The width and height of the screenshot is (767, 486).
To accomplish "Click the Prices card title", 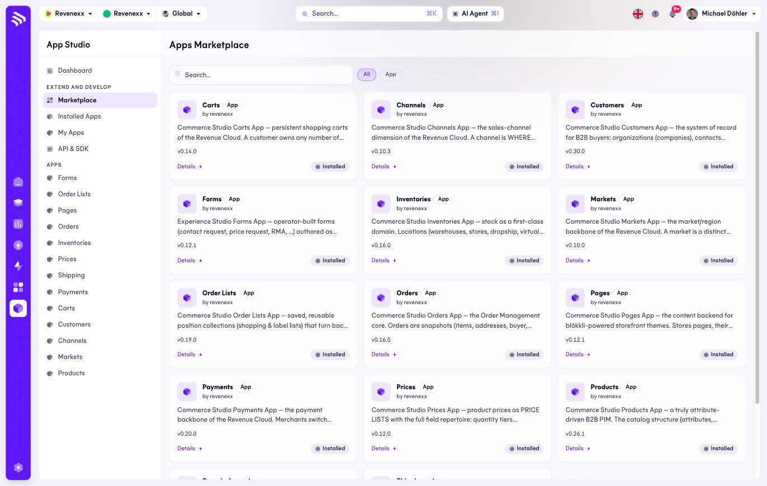I will click(x=406, y=387).
